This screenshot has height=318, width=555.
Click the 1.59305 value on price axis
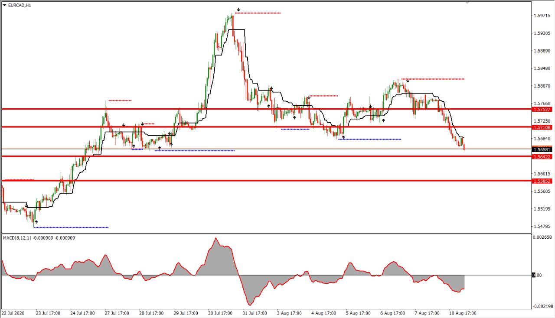pyautogui.click(x=542, y=33)
